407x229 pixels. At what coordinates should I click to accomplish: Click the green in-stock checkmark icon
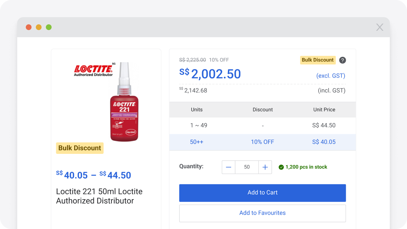[x=281, y=167]
